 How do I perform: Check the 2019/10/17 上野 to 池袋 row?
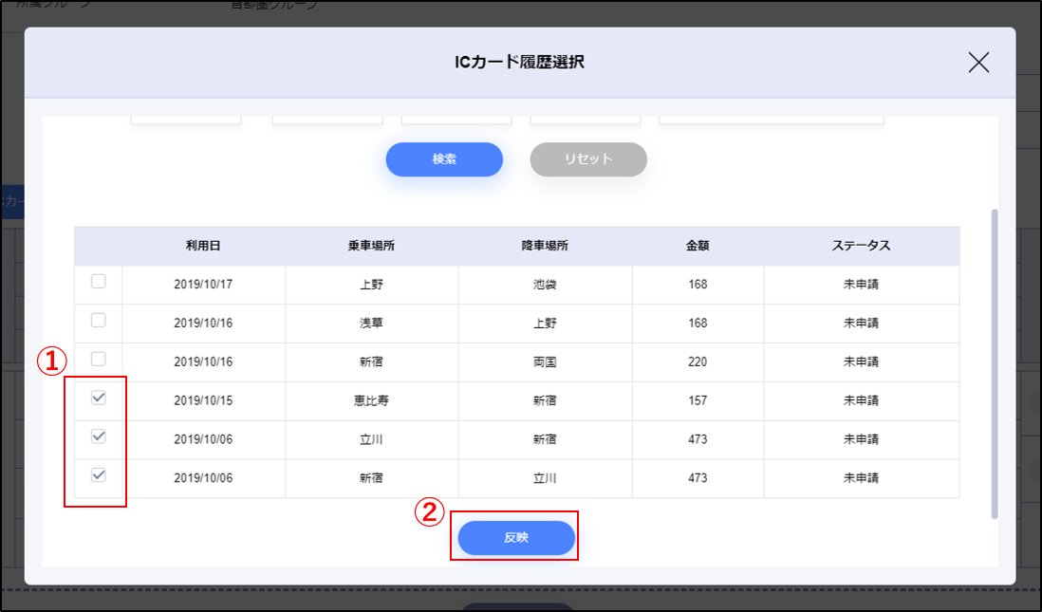[99, 282]
